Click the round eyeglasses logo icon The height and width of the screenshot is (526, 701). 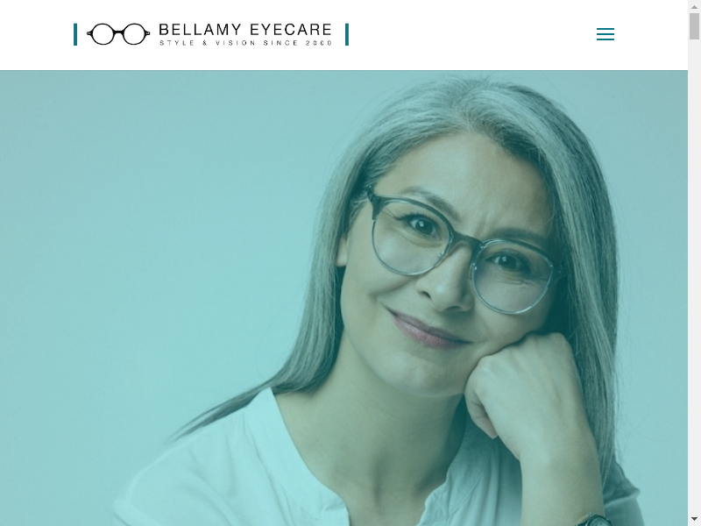(118, 34)
